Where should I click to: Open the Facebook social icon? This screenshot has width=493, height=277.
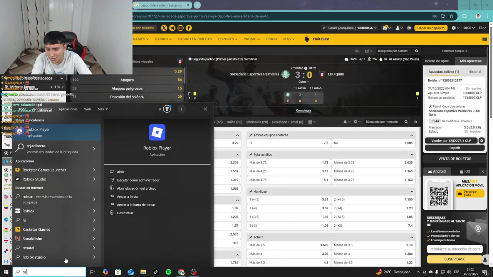click(189, 28)
